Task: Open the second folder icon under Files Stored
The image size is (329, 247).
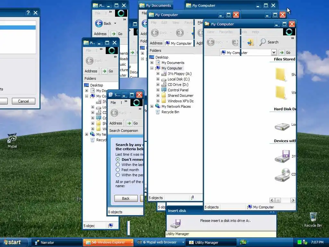Action: point(281,93)
